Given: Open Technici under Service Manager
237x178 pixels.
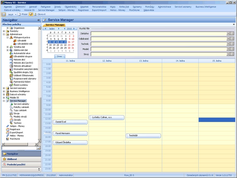Looking at the screenshot, I should (17, 123).
